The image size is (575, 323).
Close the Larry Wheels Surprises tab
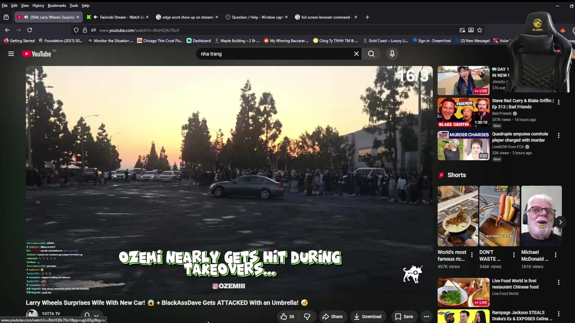[x=77, y=17]
